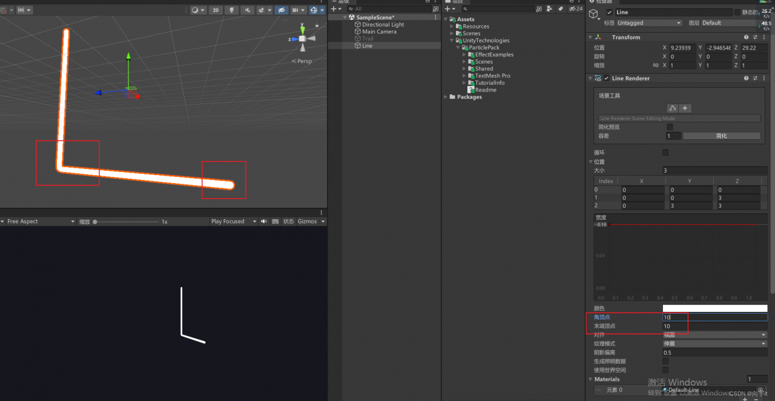Screen dimensions: 775x401
Task: Expand the Packages folder
Action: 446,97
